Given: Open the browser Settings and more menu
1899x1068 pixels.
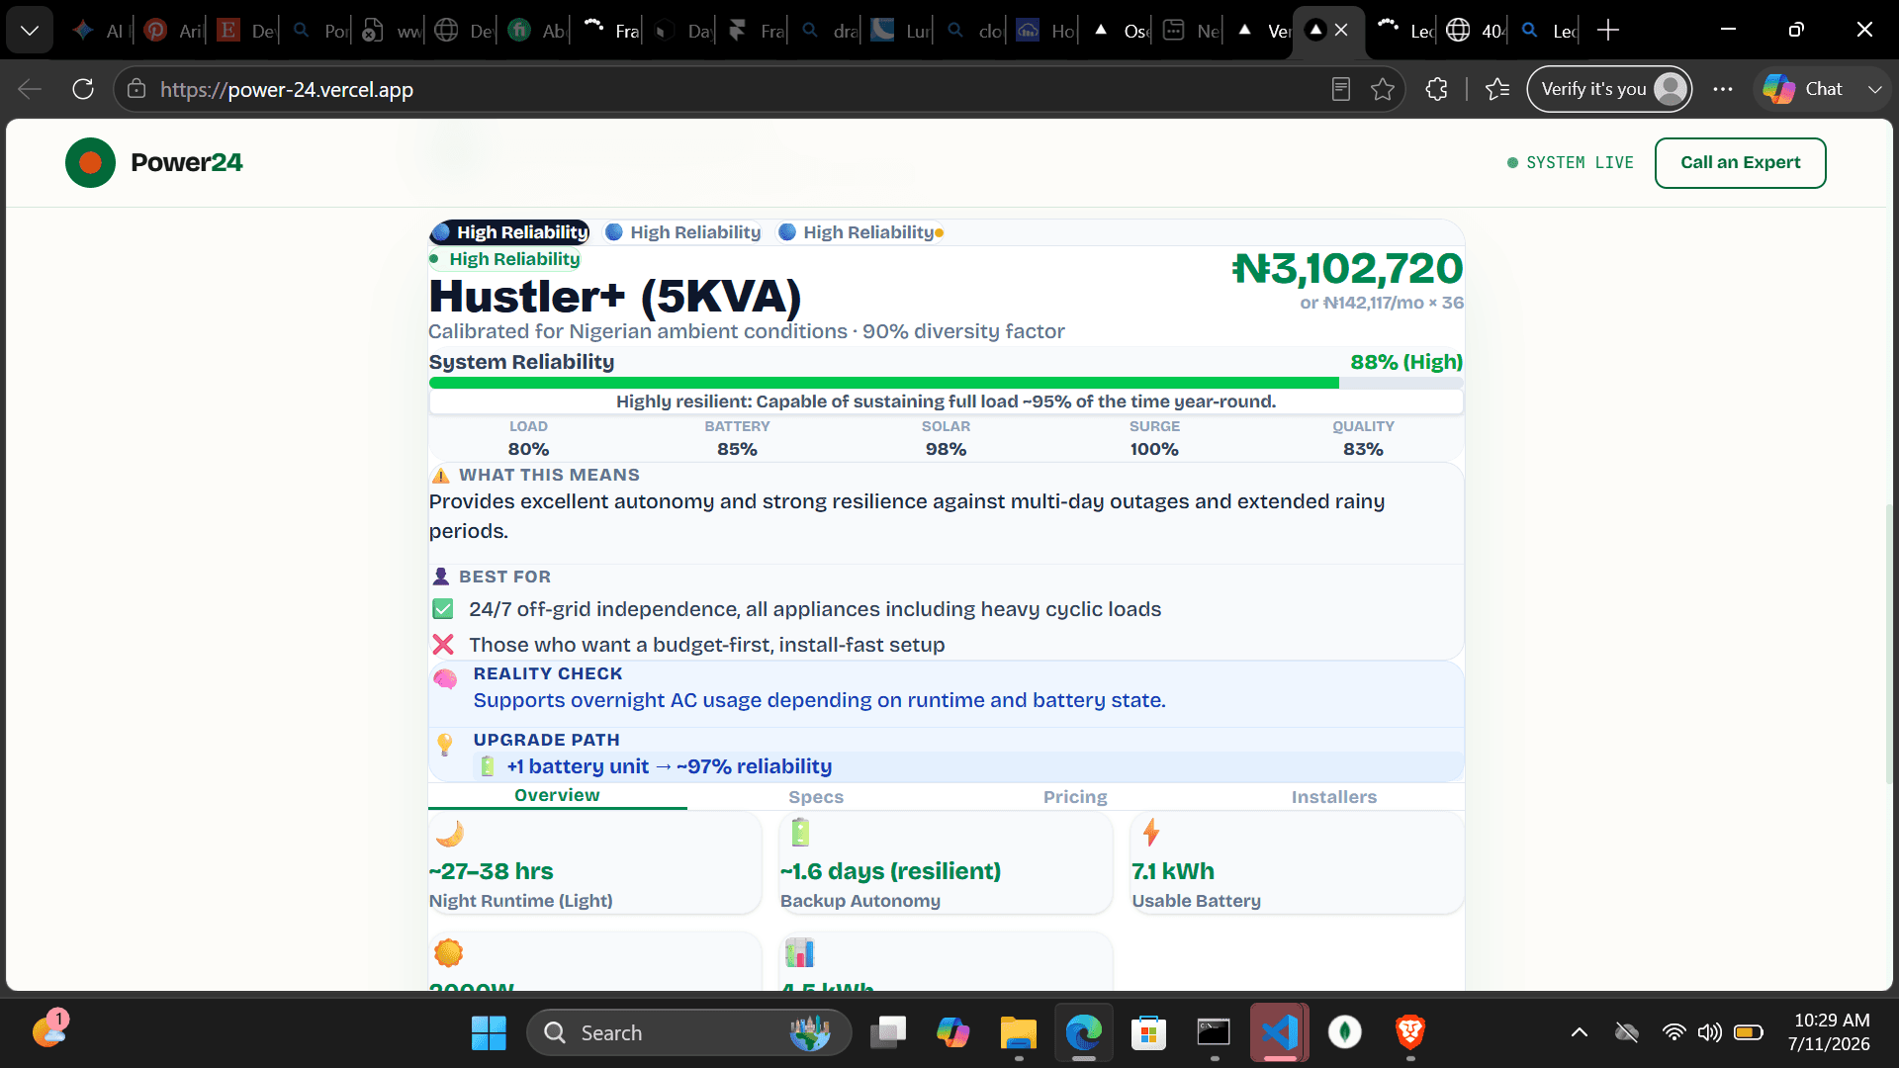Looking at the screenshot, I should pyautogui.click(x=1723, y=89).
